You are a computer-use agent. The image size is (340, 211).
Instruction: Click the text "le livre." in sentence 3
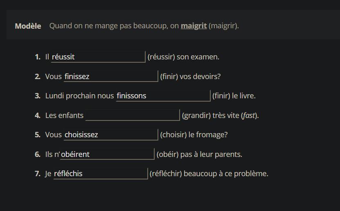[x=243, y=96]
